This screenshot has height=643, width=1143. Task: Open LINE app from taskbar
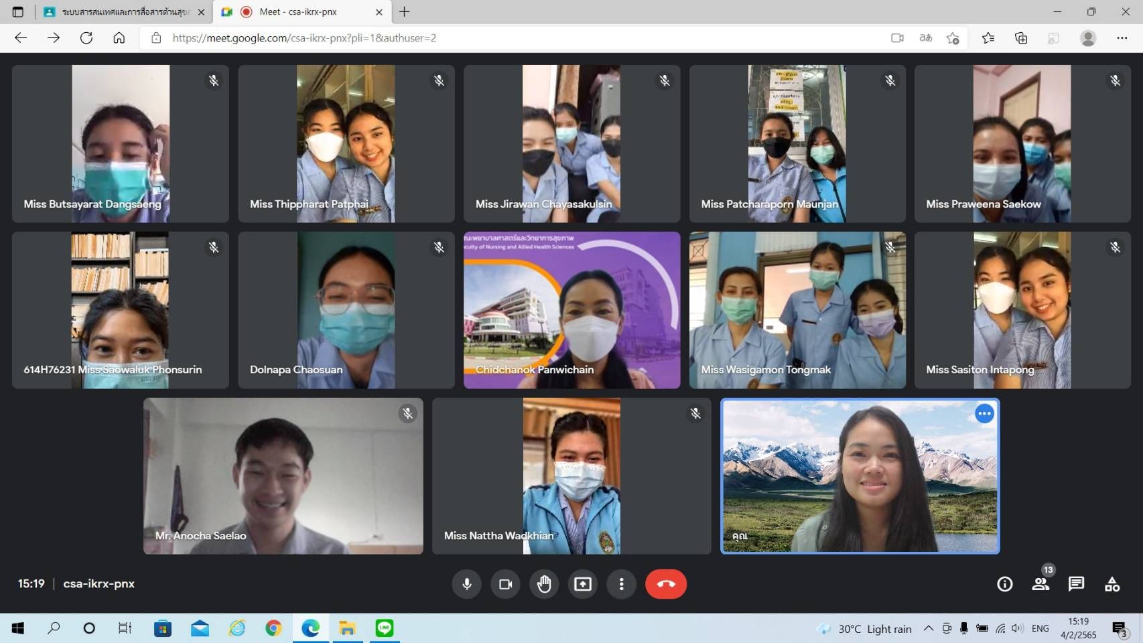tap(385, 628)
